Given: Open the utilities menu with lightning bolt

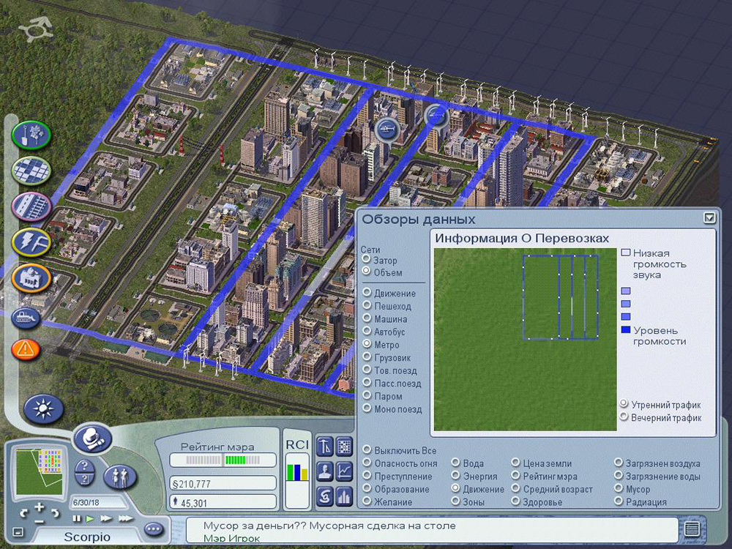Looking at the screenshot, I should [31, 242].
